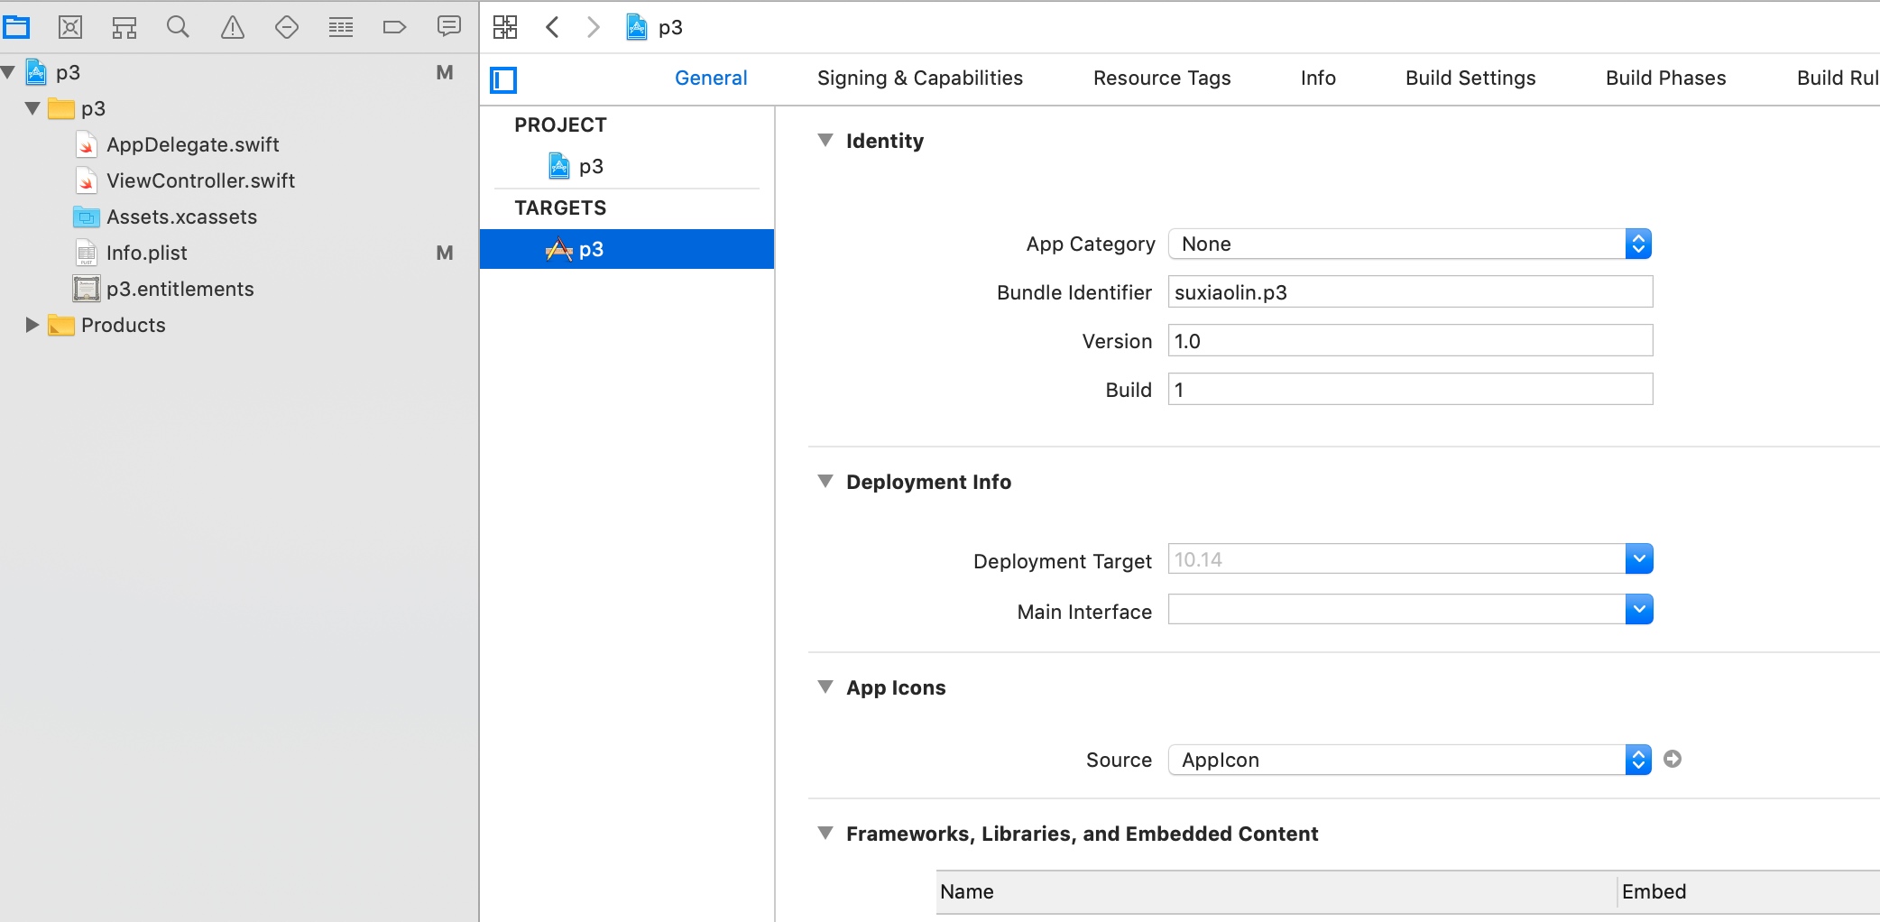Open the App Category dropdown

1410,244
